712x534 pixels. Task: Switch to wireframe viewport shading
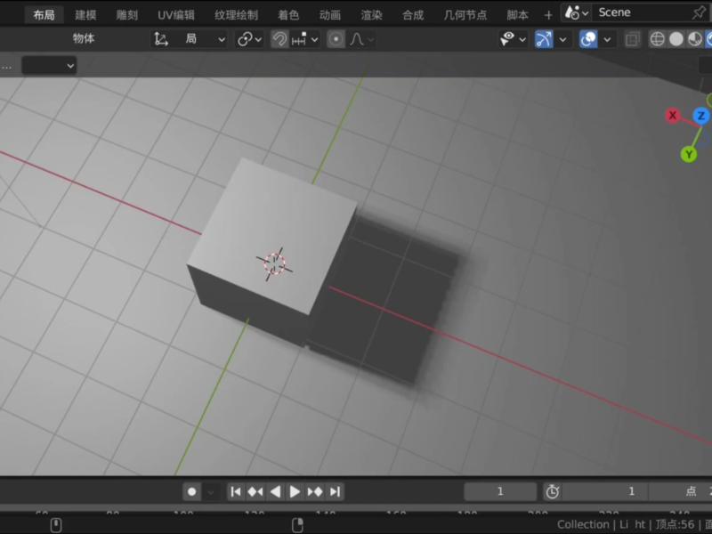pyautogui.click(x=658, y=39)
